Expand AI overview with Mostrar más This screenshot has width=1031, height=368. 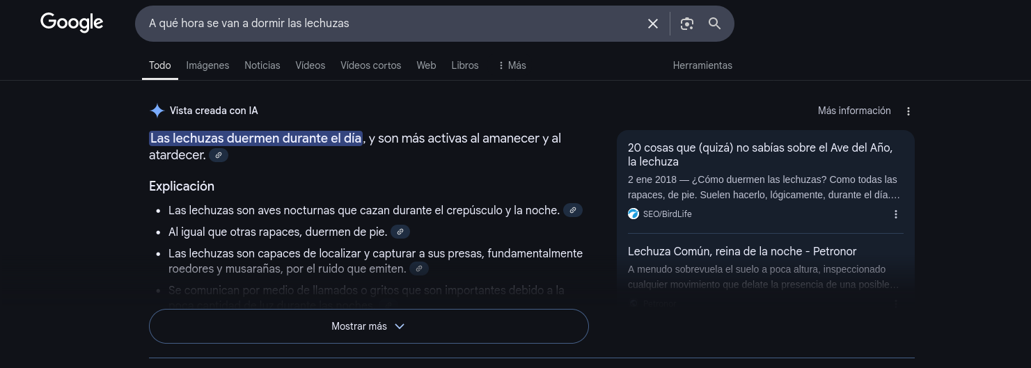click(x=369, y=326)
